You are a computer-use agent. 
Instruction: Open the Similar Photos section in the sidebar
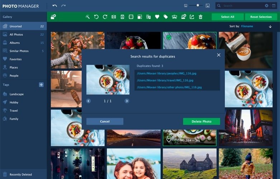(x=19, y=51)
